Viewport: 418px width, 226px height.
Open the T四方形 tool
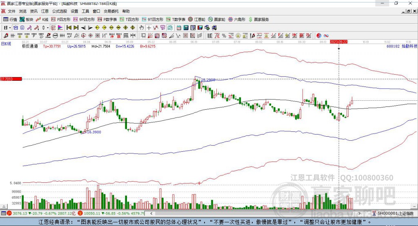pos(129,20)
